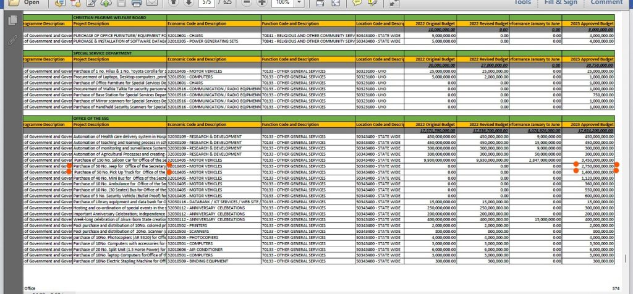Click the value 360,000,000.00
Image resolution: width=633 pixels, height=294 pixels.
pyautogui.click(x=600, y=184)
